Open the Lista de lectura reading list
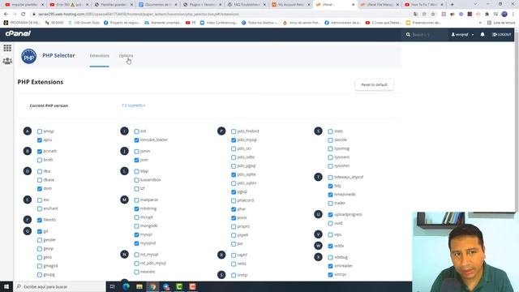 [501, 23]
